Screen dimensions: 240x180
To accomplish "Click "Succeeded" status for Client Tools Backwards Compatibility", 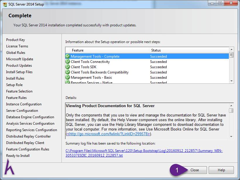I will click(158, 72).
